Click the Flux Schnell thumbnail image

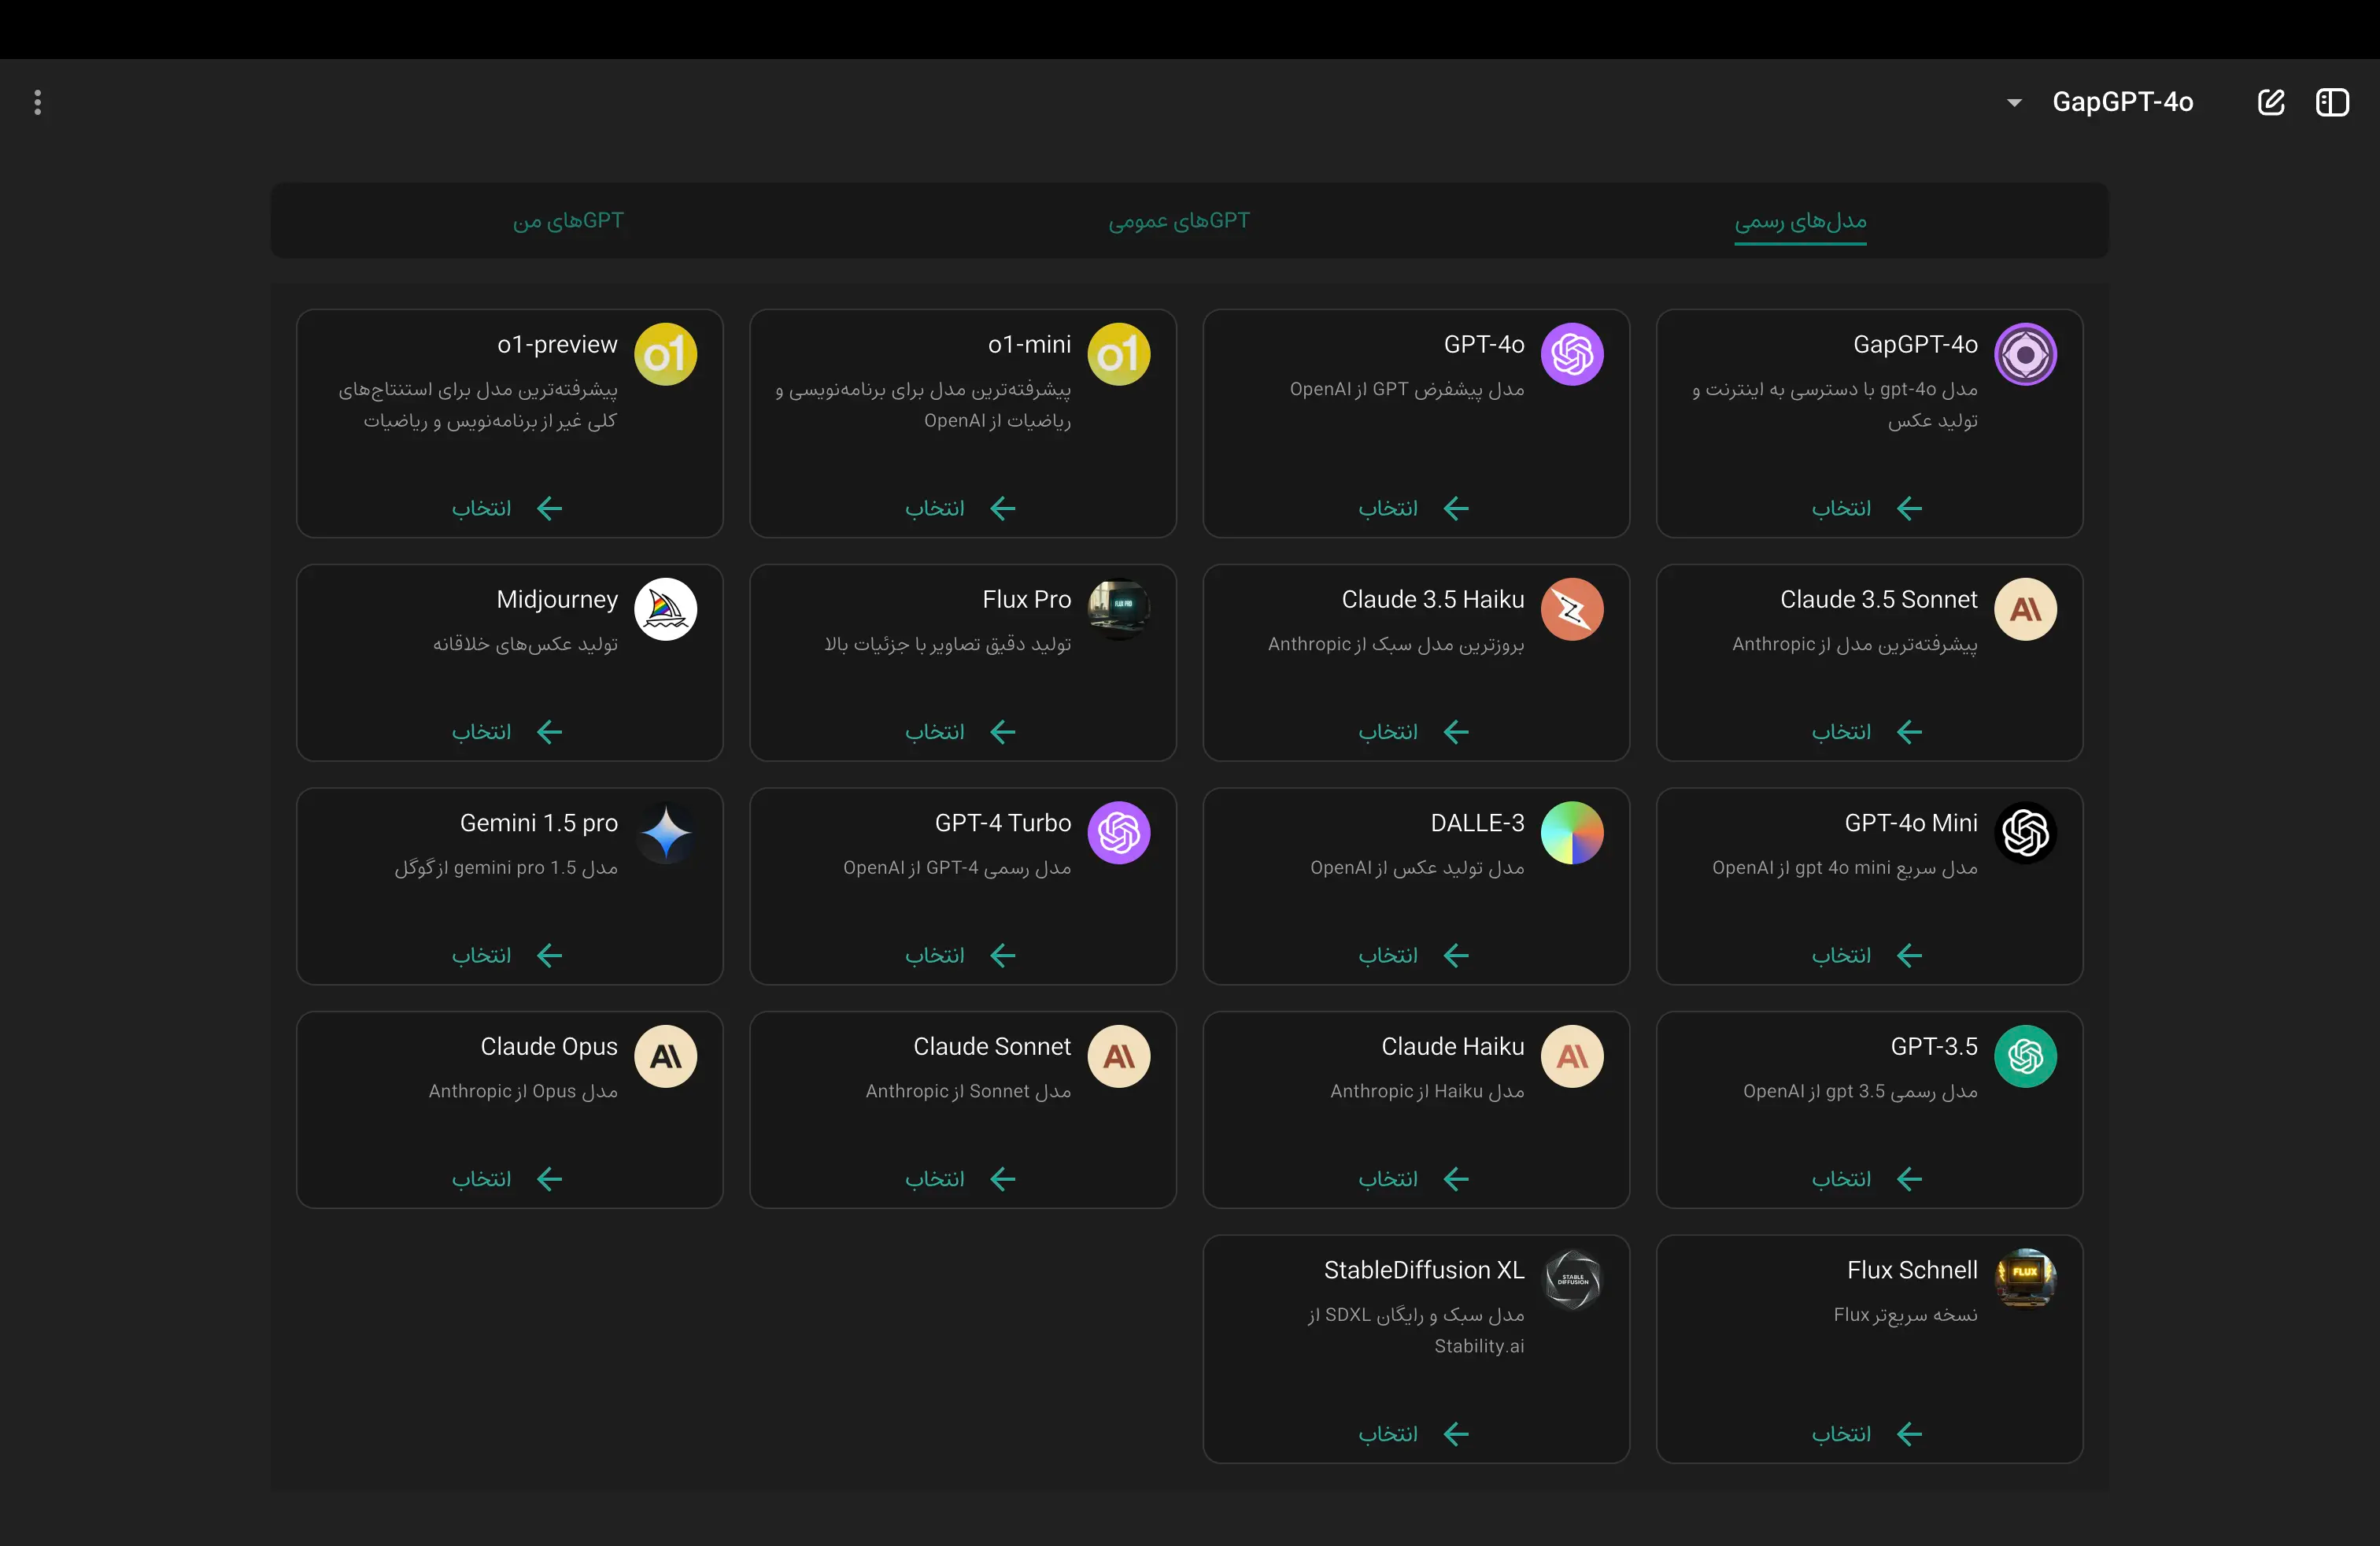(x=2025, y=1278)
